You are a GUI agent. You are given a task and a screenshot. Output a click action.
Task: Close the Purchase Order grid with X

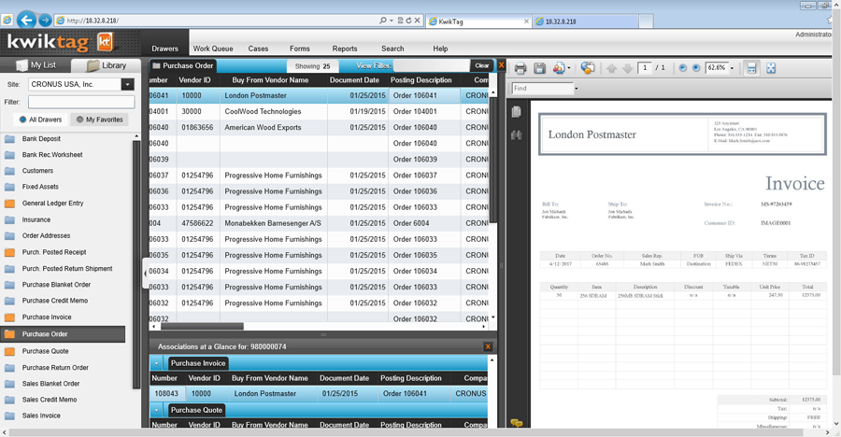pos(502,65)
